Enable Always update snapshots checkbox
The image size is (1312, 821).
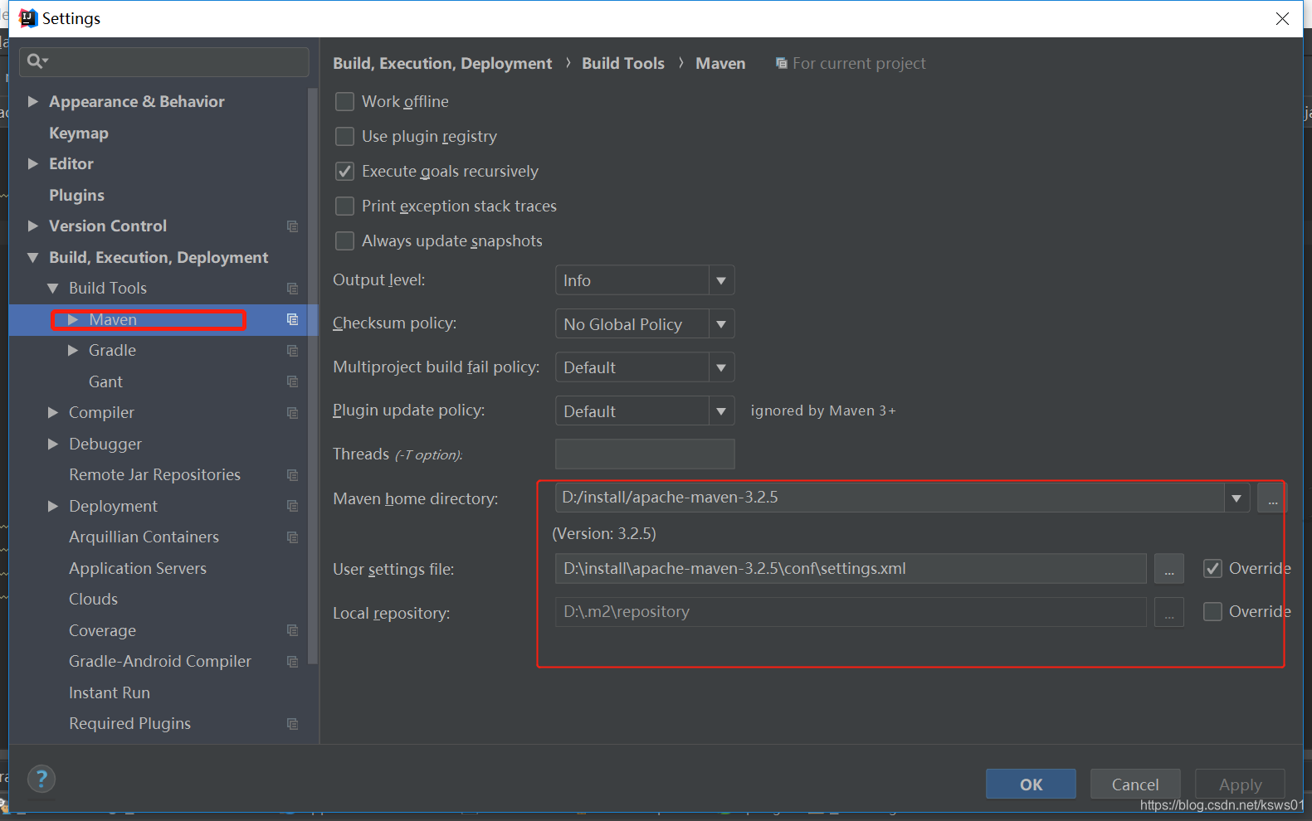(344, 241)
